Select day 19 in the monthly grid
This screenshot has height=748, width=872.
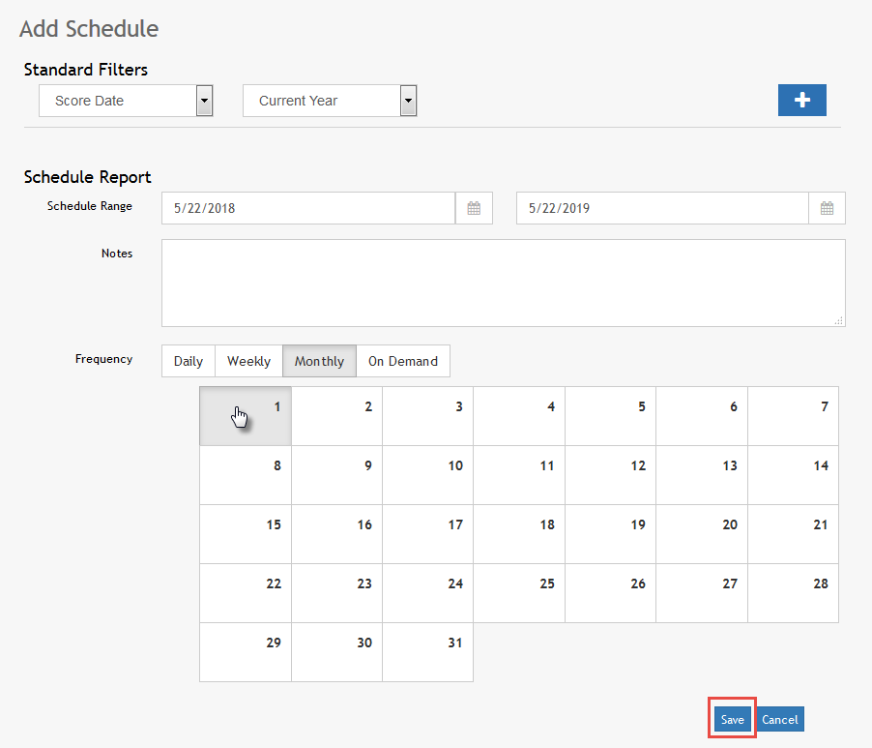point(610,534)
